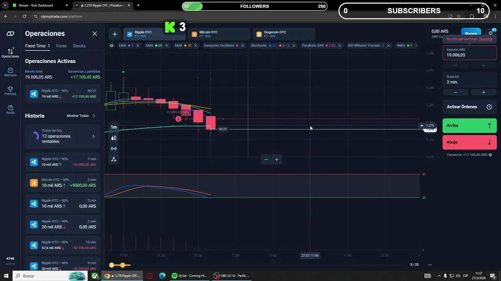Open the Microsoft Edge taskbar icon
This screenshot has width=501, height=281.
pos(162,276)
